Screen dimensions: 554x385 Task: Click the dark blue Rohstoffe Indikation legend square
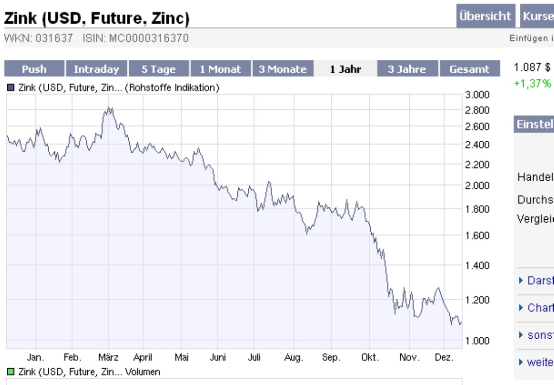tap(11, 88)
